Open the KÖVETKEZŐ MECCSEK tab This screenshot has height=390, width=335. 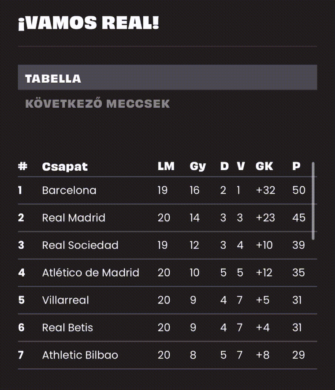coord(97,104)
